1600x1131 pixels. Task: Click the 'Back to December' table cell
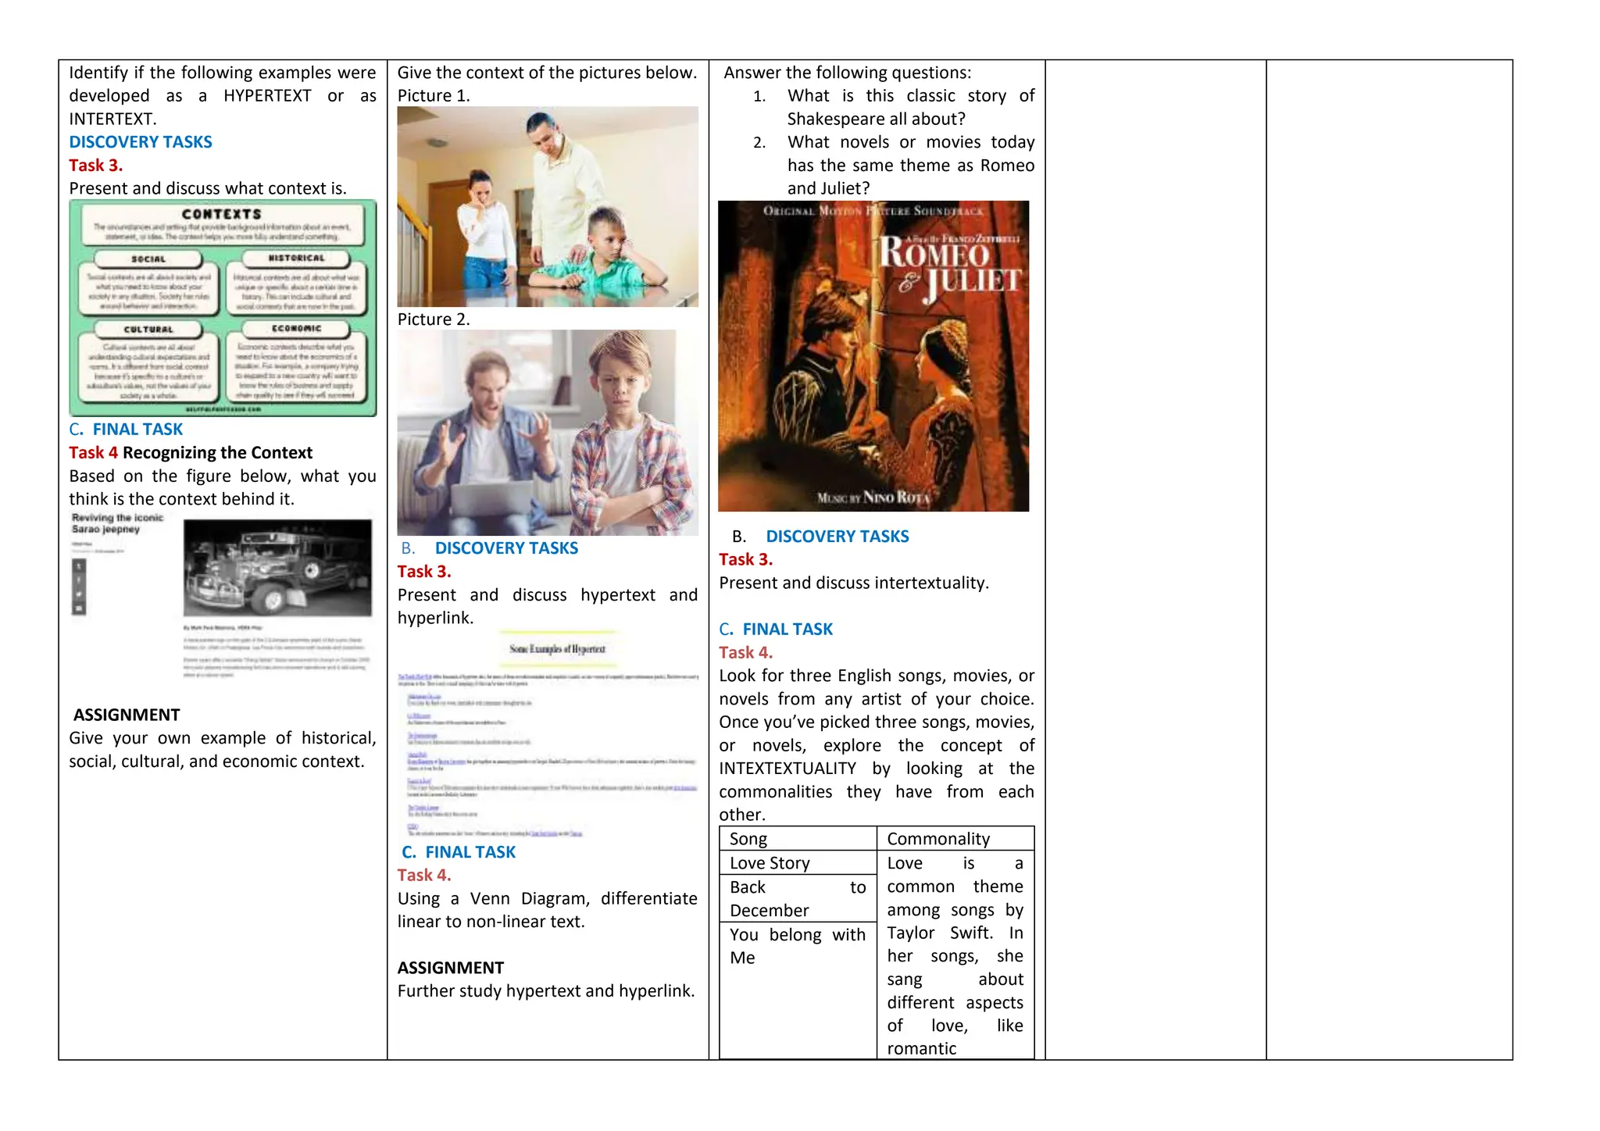(798, 898)
